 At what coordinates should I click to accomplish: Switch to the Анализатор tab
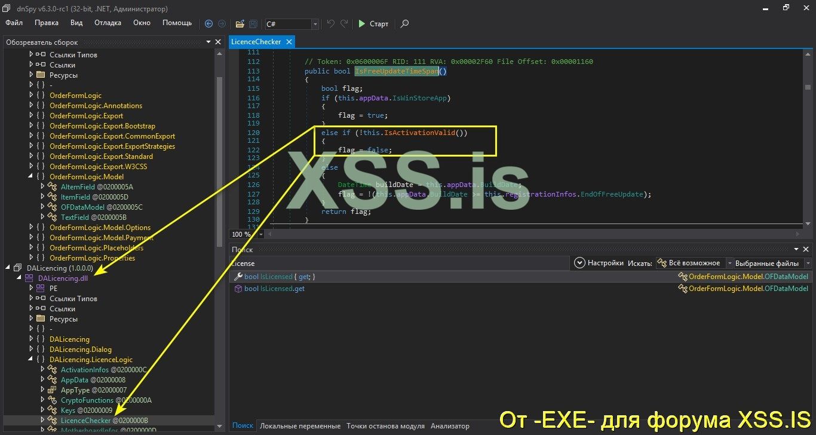(450, 426)
